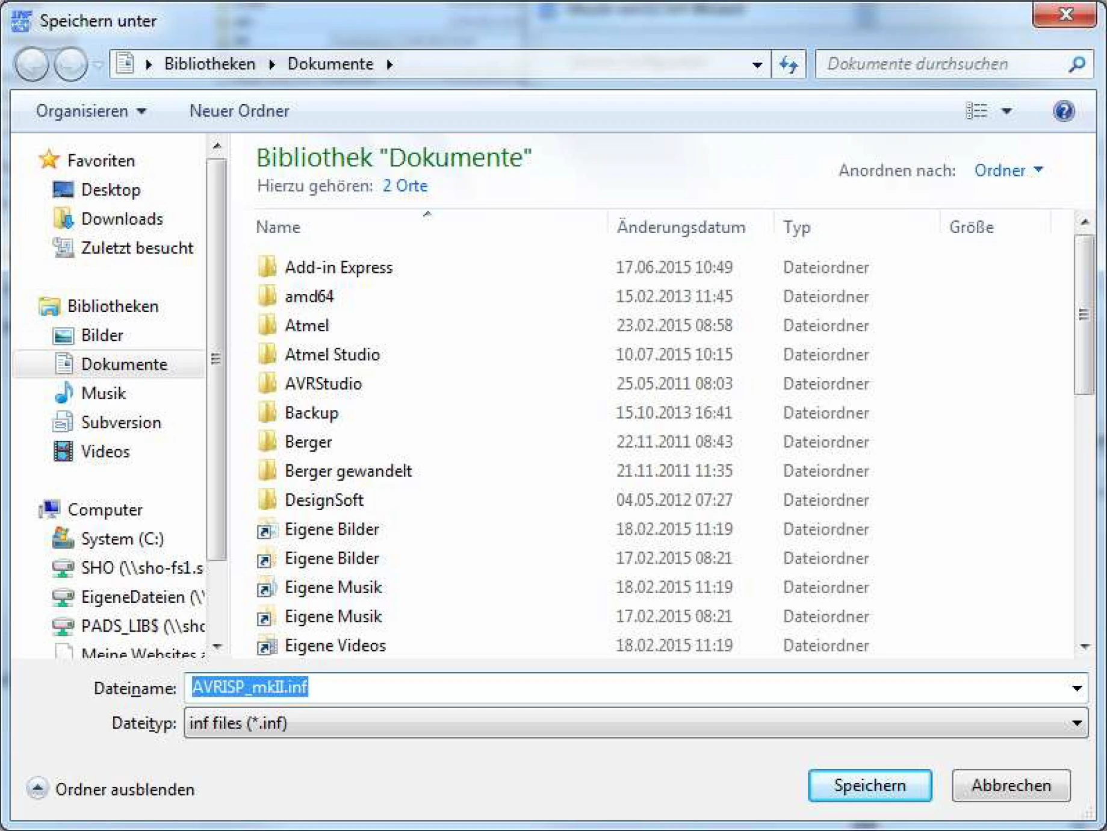Screen dimensions: 1107x831
Task: Select Musik library in sidebar
Action: [103, 393]
